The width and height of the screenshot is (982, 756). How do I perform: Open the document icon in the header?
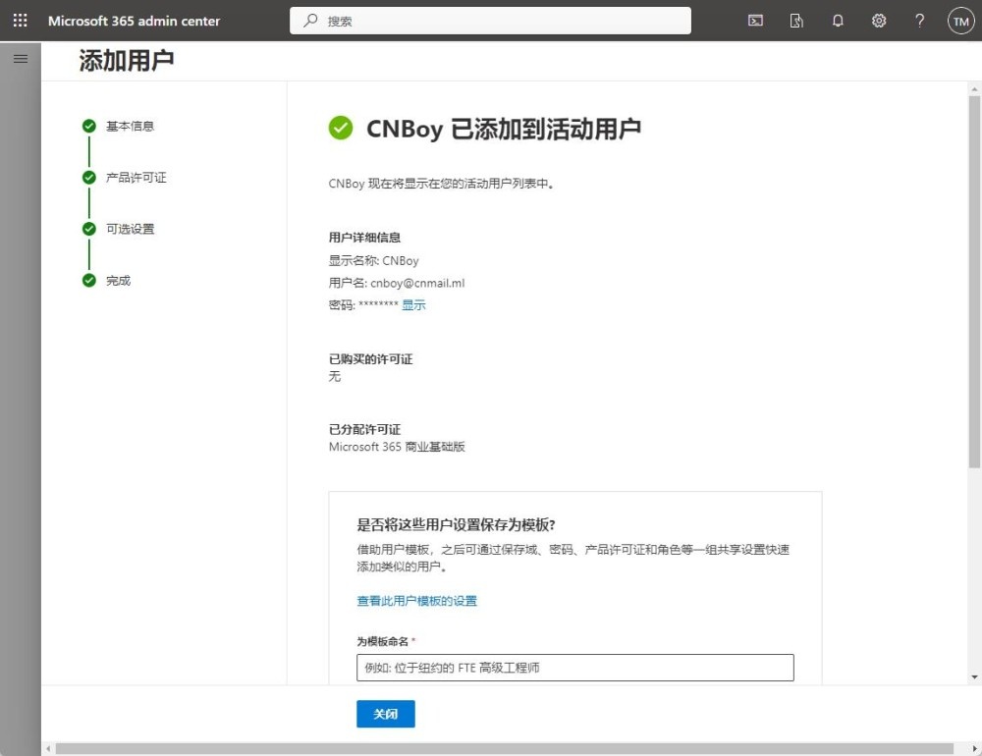(796, 21)
